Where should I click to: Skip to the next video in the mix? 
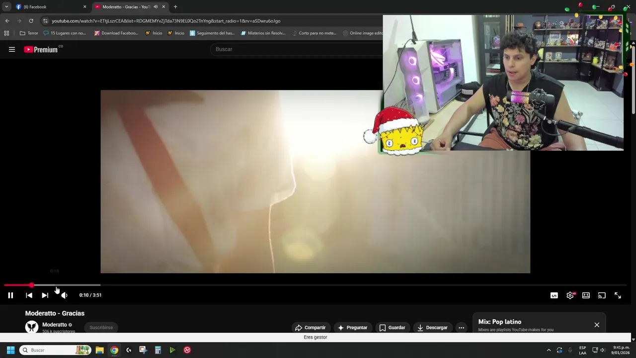[45, 295]
